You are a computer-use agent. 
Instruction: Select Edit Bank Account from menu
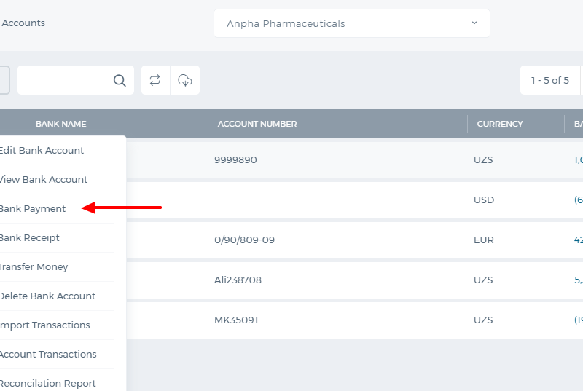[42, 151]
